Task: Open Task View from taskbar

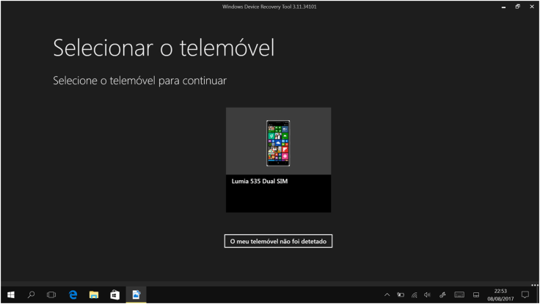Action: coord(51,294)
